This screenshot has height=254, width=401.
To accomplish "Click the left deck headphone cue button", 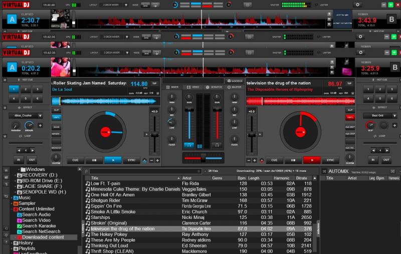I will [x=189, y=145].
